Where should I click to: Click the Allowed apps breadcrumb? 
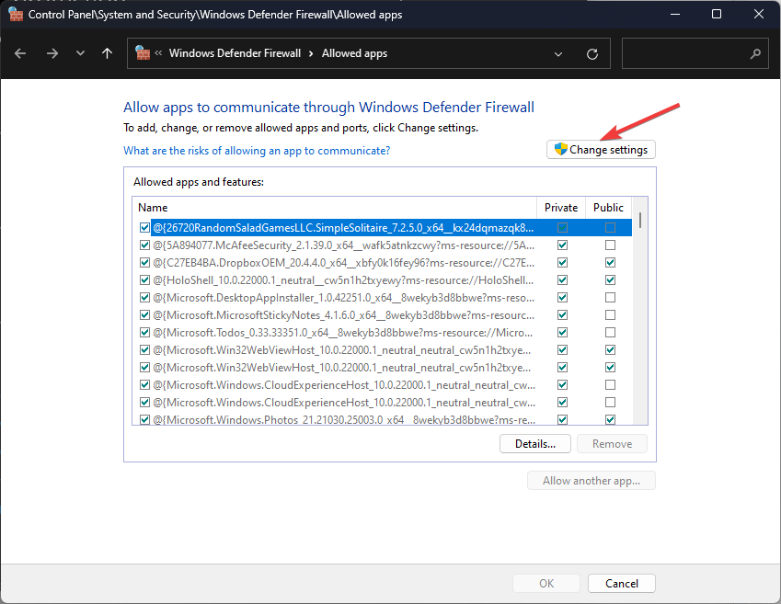354,53
